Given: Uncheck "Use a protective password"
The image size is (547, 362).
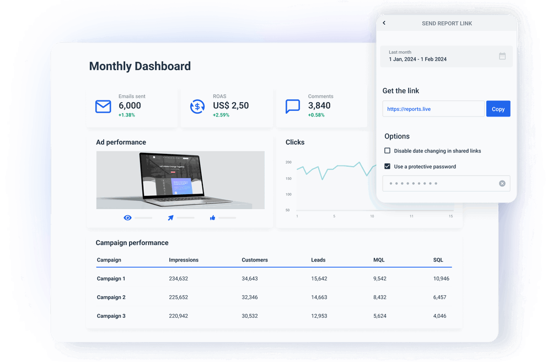Looking at the screenshot, I should 388,166.
